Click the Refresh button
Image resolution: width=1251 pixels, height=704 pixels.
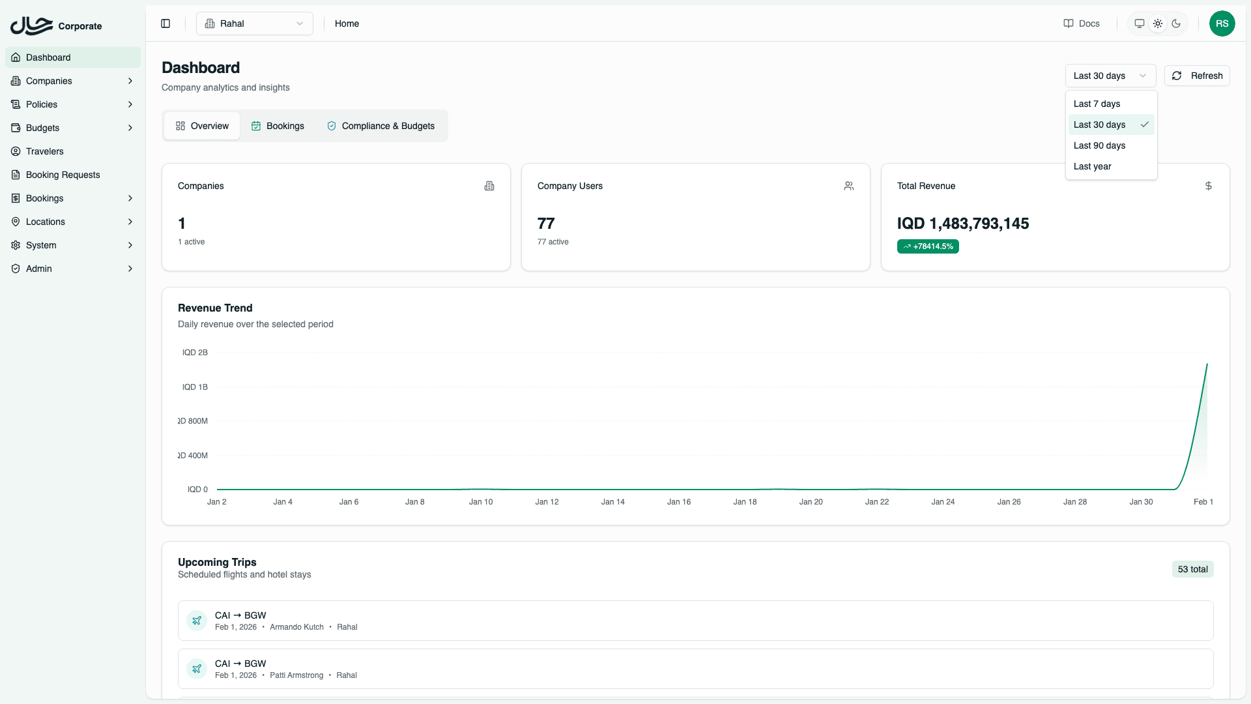coord(1196,76)
